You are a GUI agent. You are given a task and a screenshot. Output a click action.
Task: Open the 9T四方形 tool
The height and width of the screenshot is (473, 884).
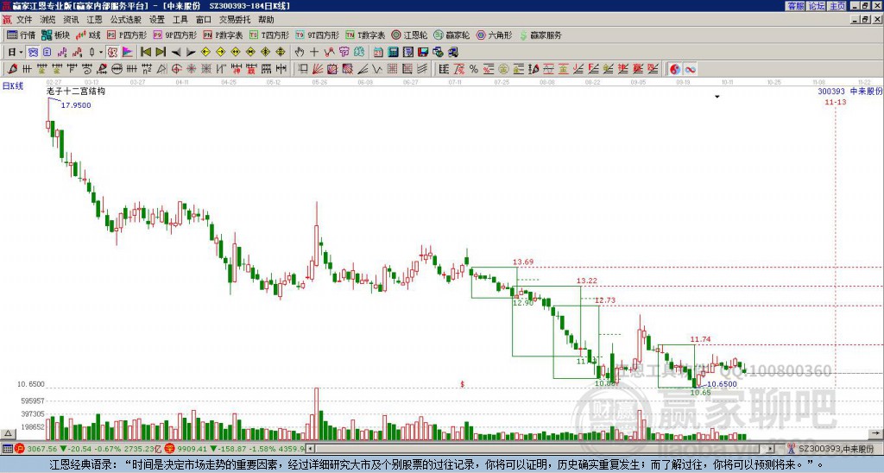(318, 35)
